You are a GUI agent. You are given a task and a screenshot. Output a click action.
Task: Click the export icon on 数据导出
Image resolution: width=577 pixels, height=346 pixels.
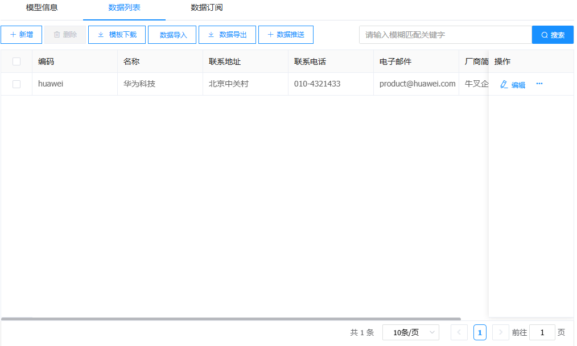point(211,35)
